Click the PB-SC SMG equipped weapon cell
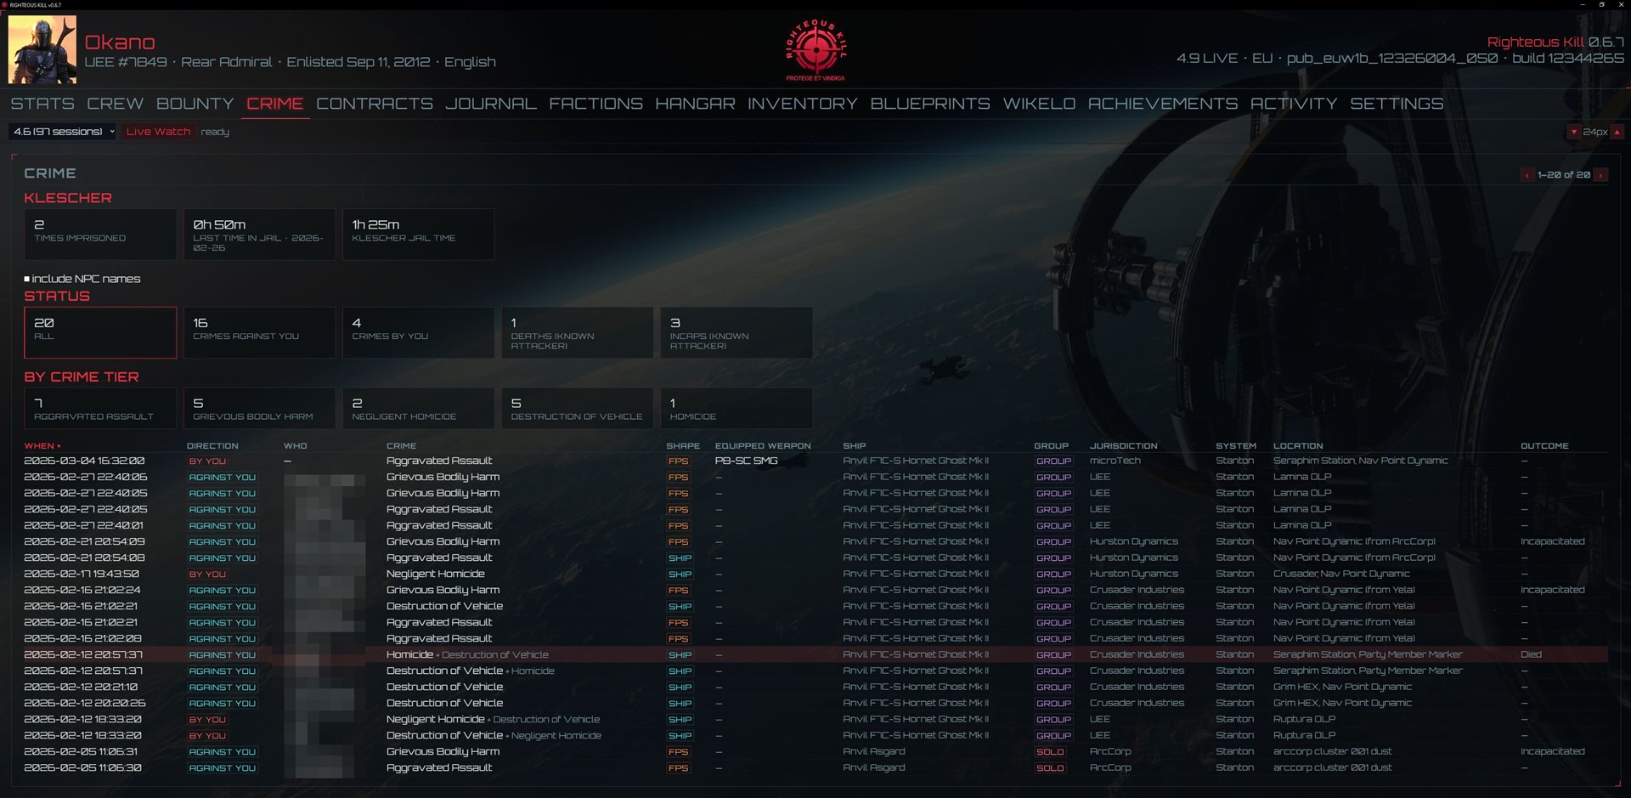Image resolution: width=1631 pixels, height=798 pixels. (x=746, y=461)
